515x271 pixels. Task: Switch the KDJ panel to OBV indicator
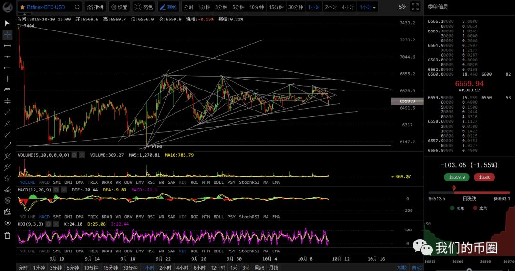point(128,251)
